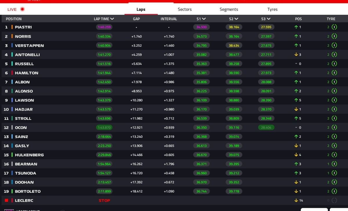Viewport: 348px width, 211px height.
Task: Click Lawson's green up arrow
Action: (x=296, y=100)
